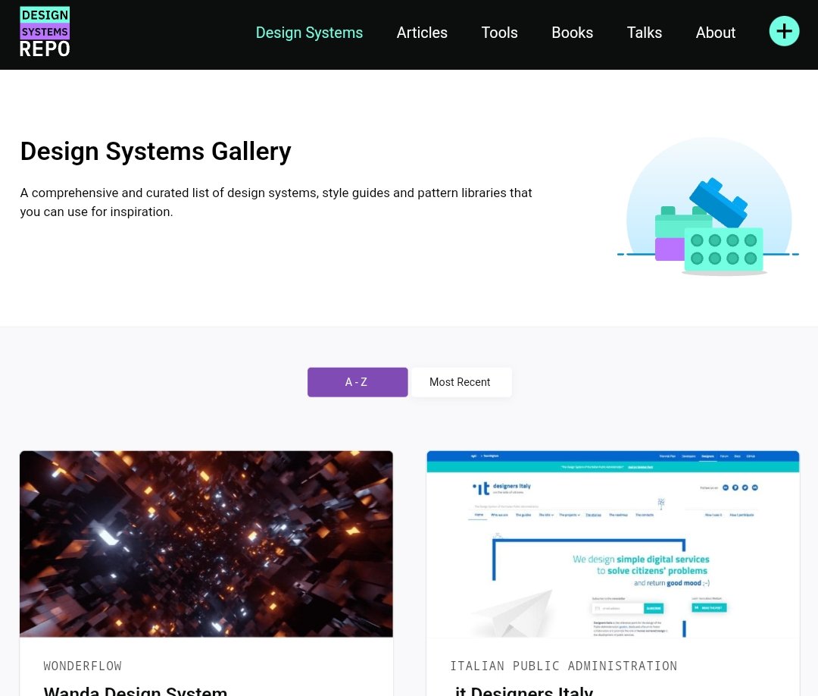The image size is (818, 696).
Task: Click the WONDERFLOW label text
Action: [x=83, y=666]
